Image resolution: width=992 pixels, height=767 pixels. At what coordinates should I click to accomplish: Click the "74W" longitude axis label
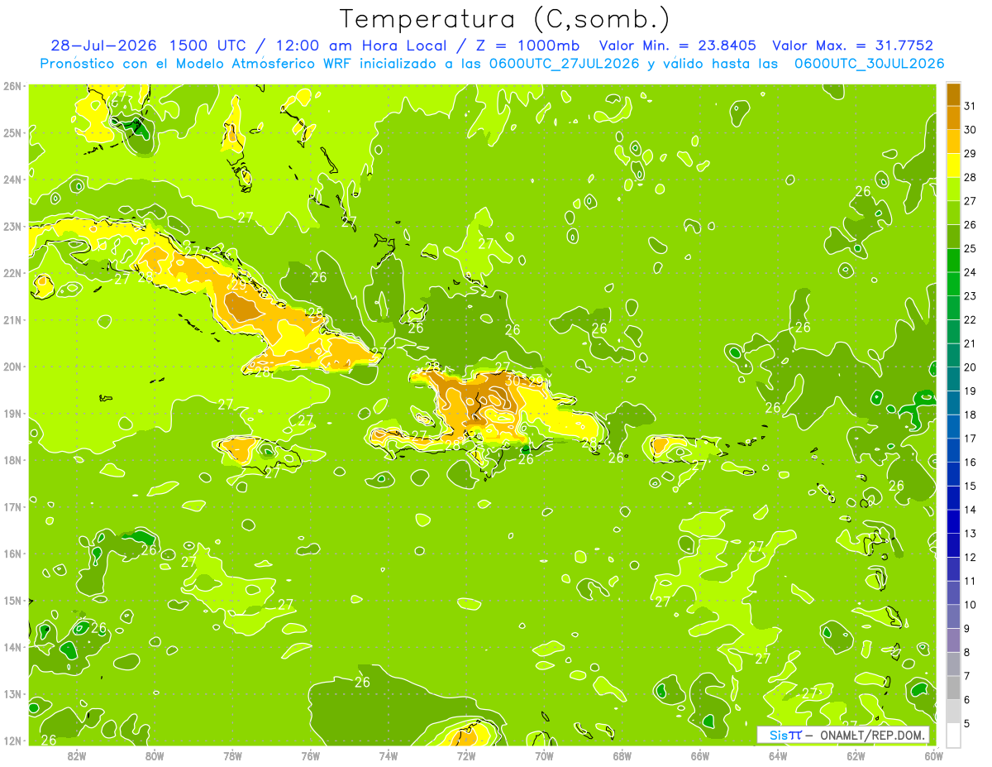[x=389, y=755]
